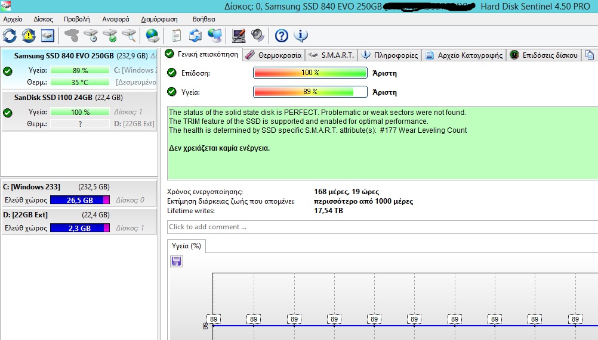Click the globe and monitor toolbar icon

tap(215, 36)
